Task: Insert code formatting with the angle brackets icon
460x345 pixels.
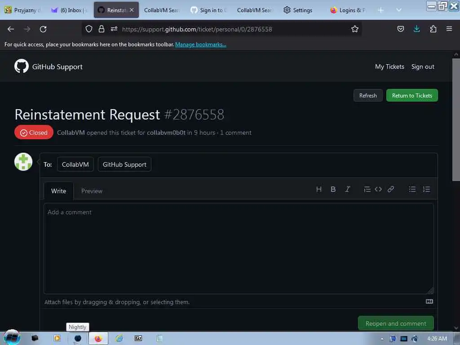Action: [378, 189]
